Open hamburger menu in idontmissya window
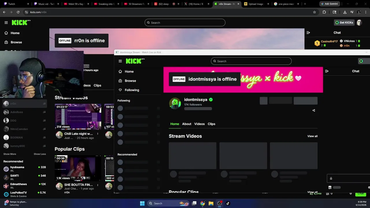Viewport: 370px width, 208px height. coord(120,61)
